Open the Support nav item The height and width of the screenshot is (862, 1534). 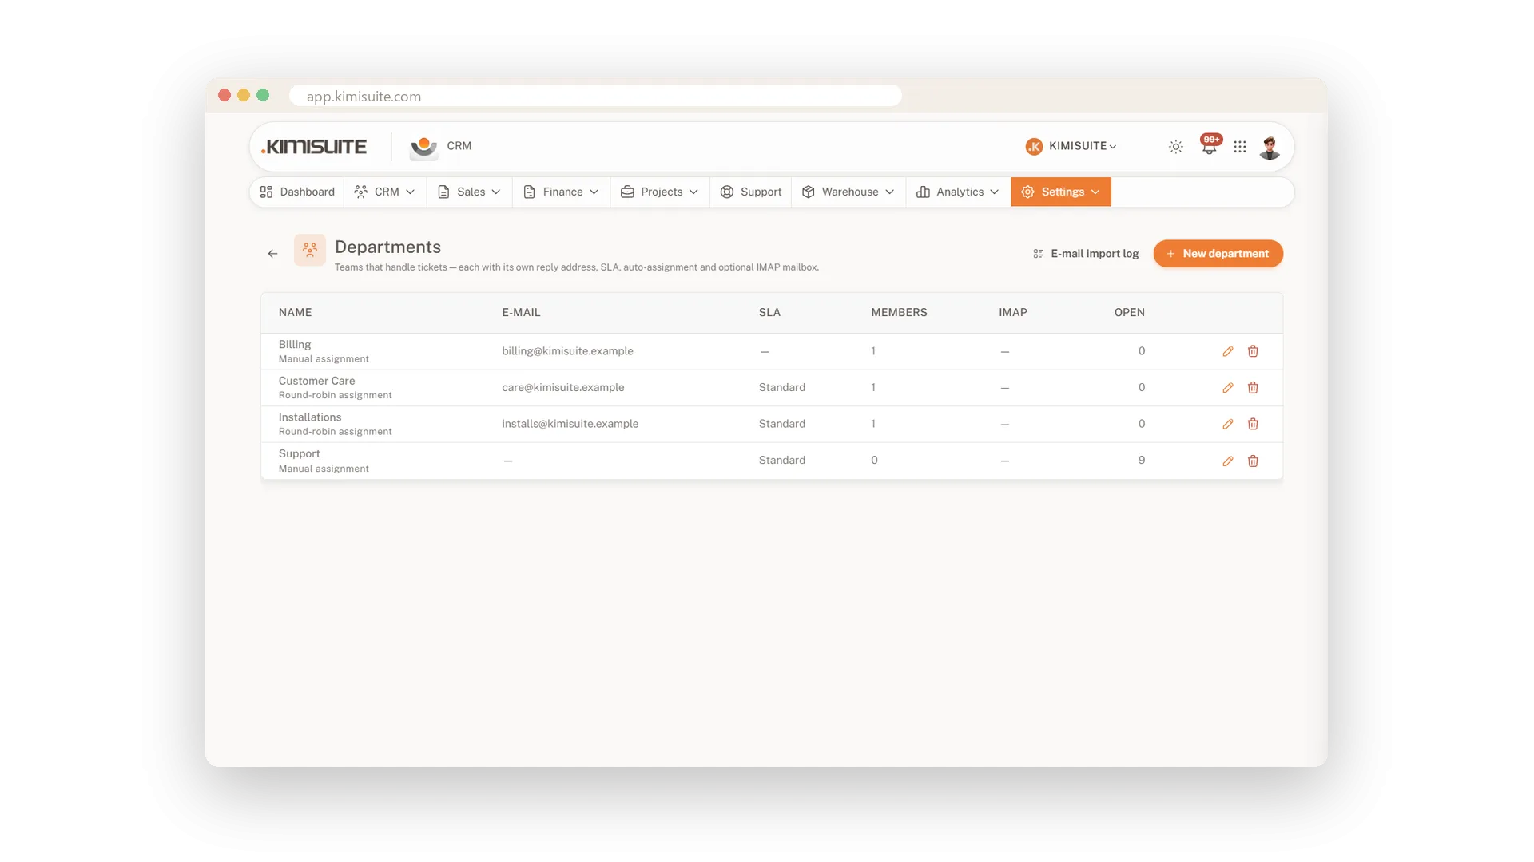751,192
